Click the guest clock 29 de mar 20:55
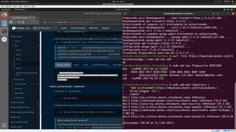Image resolution: width=236 pixels, height=132 pixels. pos(122,10)
